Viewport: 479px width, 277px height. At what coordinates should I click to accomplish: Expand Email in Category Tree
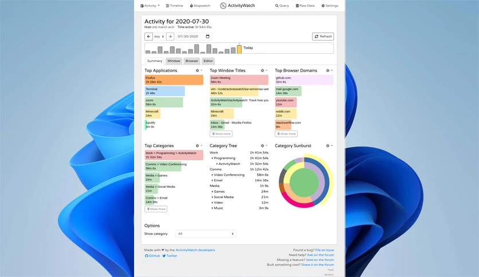pyautogui.click(x=217, y=180)
